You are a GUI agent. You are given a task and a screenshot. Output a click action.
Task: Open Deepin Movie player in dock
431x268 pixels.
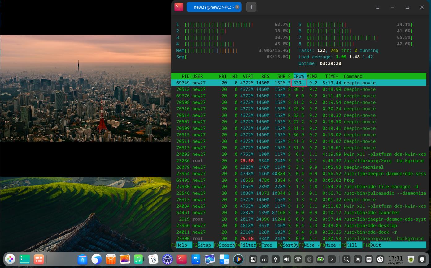click(238, 259)
